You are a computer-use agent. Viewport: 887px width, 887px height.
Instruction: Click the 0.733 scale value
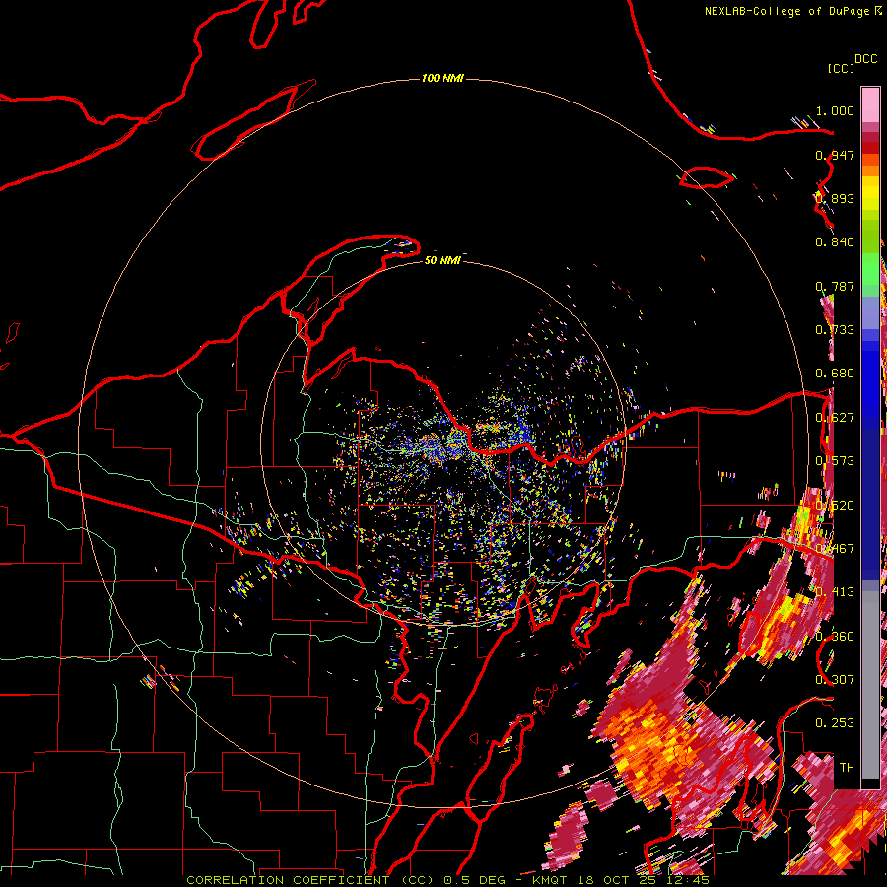[x=835, y=330]
